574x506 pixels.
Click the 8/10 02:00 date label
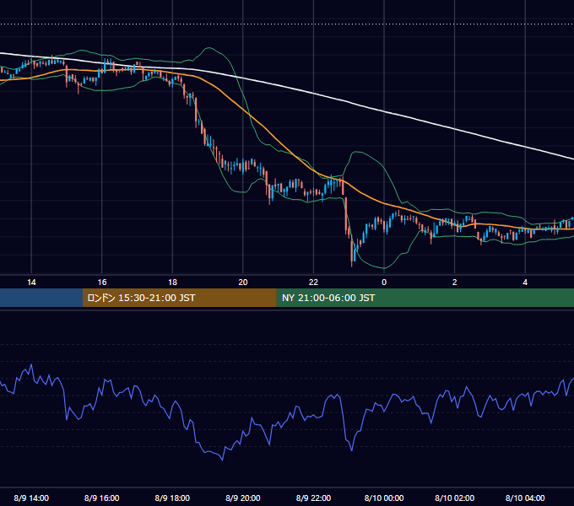coord(455,498)
